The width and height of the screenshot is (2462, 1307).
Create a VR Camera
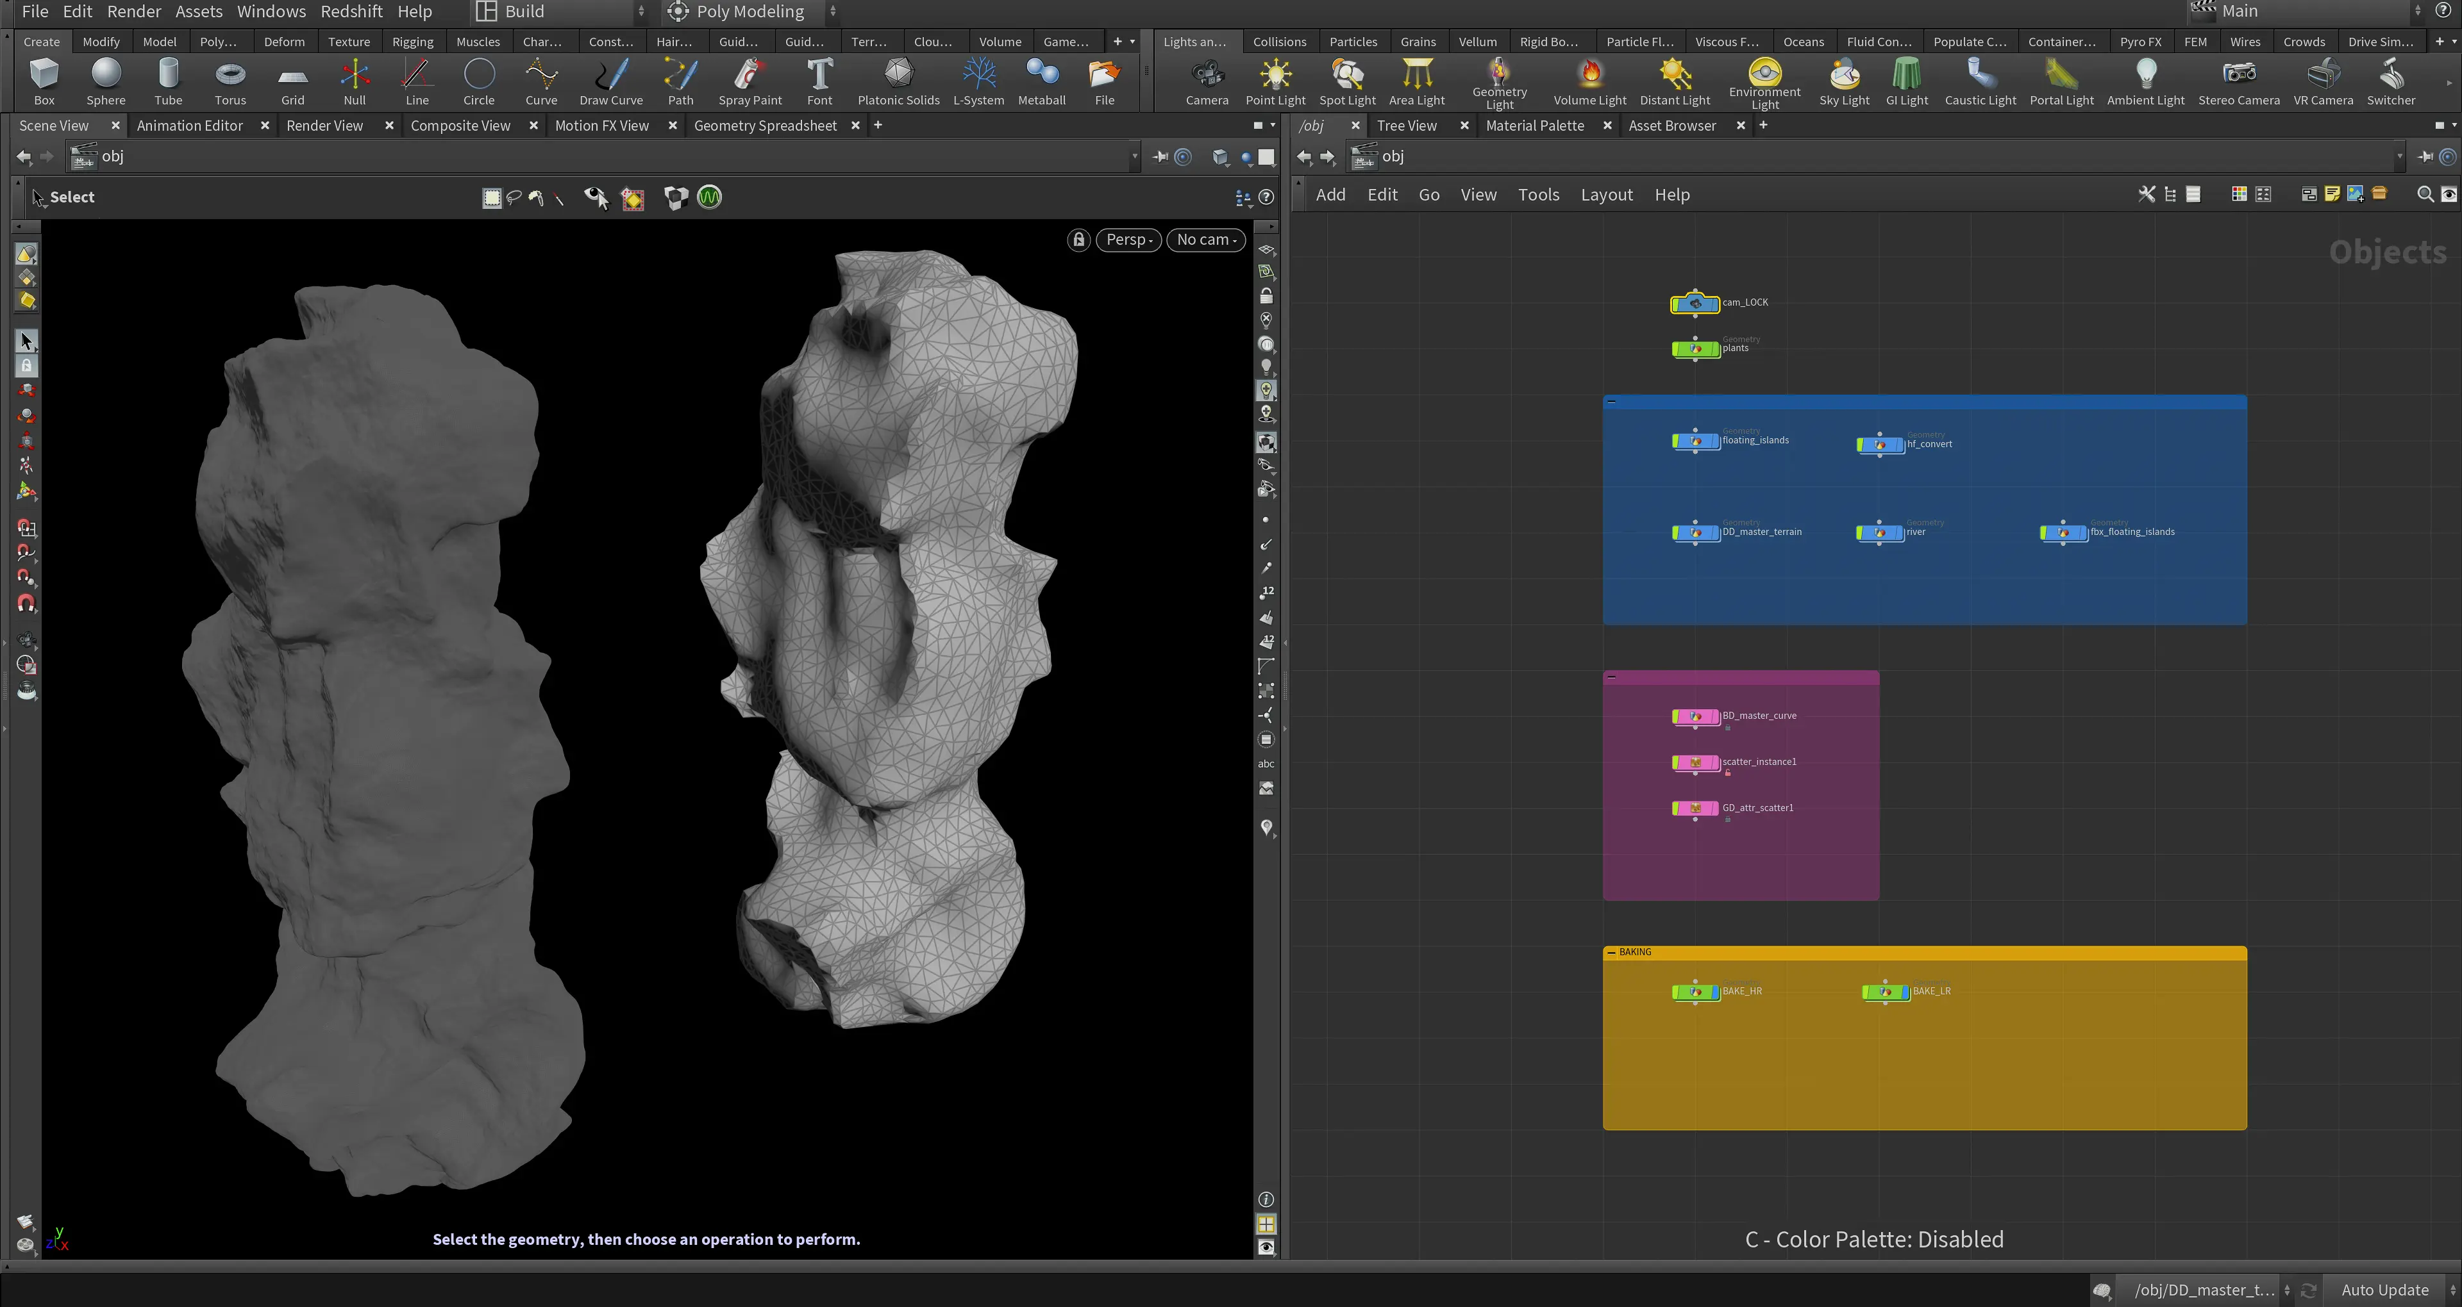tap(2322, 81)
